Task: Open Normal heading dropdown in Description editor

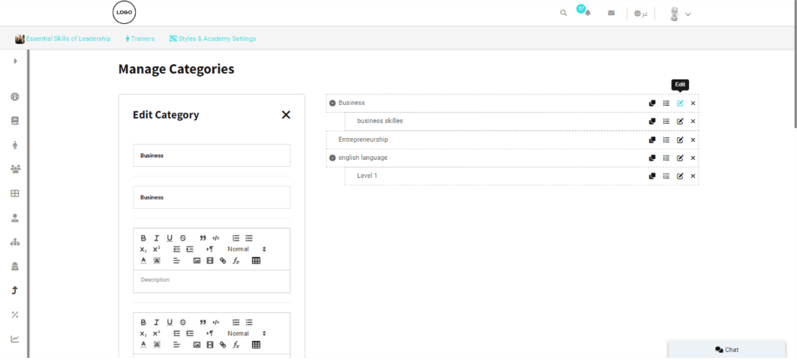Action: (247, 249)
